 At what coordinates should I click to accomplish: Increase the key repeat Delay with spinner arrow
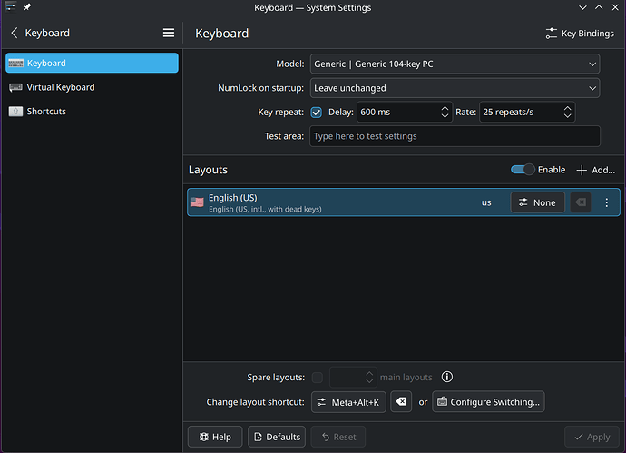coord(445,109)
